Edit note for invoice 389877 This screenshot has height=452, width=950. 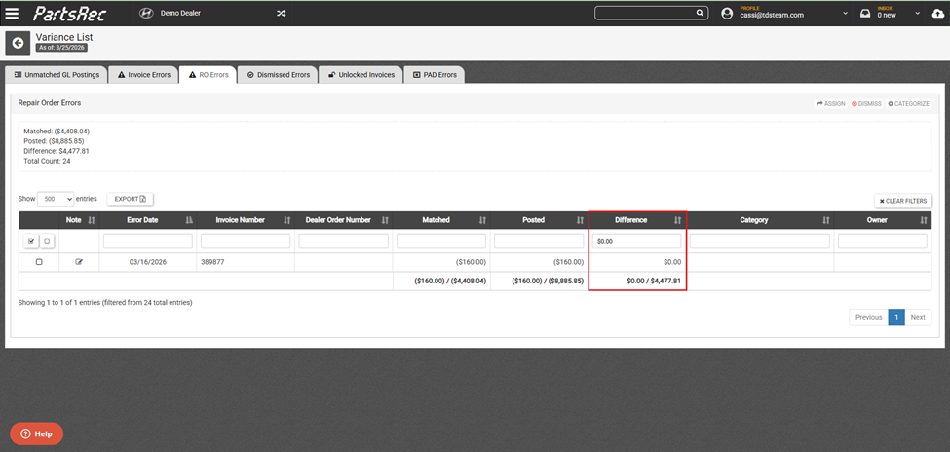(x=79, y=262)
